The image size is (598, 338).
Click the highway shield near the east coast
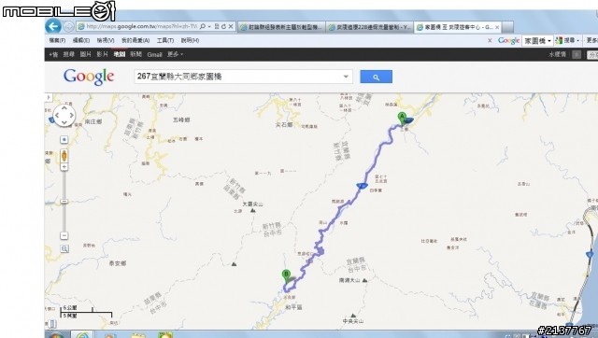click(x=590, y=254)
